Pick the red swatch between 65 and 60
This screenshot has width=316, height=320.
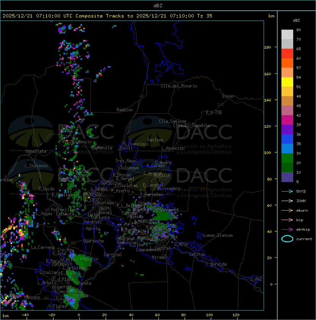tap(287, 54)
